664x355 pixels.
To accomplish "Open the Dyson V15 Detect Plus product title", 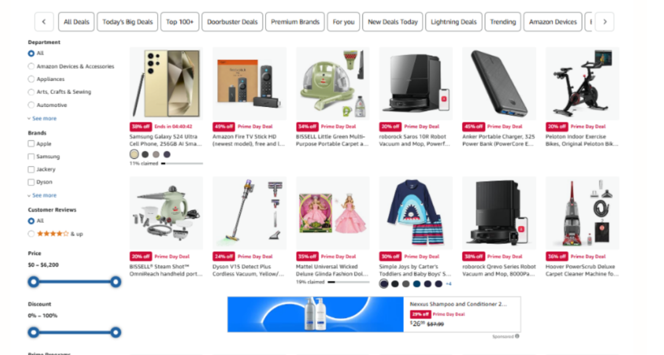I will 248,270.
